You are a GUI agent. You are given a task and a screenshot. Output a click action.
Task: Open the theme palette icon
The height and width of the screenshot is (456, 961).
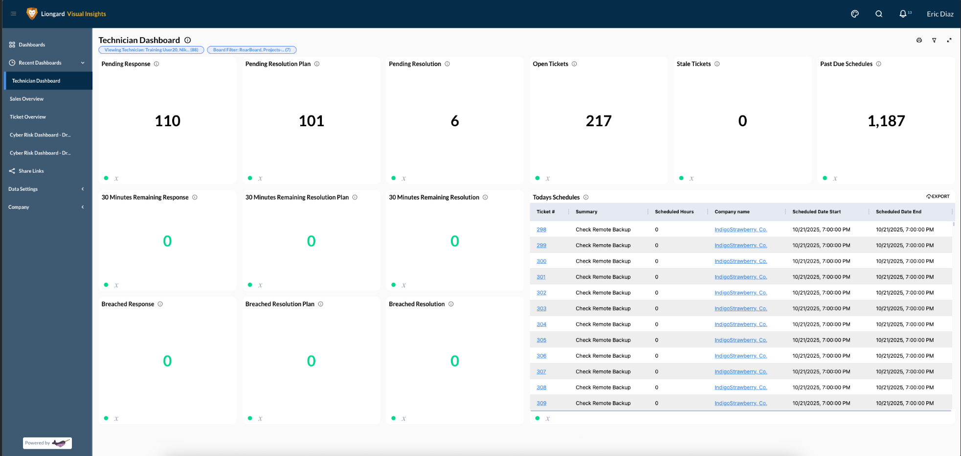pyautogui.click(x=855, y=14)
